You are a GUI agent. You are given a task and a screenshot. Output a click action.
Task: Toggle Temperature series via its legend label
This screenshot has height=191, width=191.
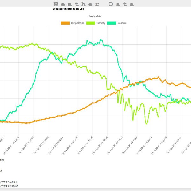(x=77, y=23)
